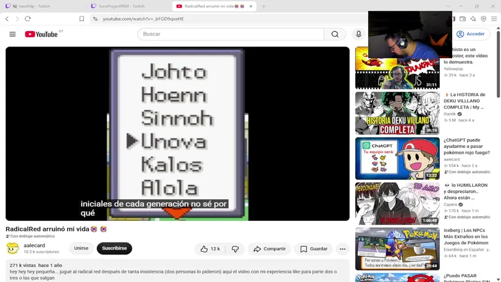This screenshot has width=501, height=282.
Task: Open the aalecard channel name link
Action: pyautogui.click(x=34, y=246)
